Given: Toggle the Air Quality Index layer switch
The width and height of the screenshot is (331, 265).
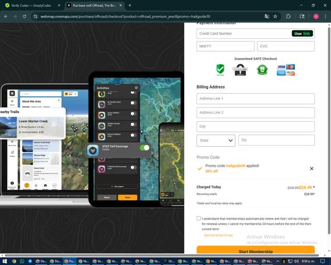Looking at the screenshot, I should click(x=133, y=103).
